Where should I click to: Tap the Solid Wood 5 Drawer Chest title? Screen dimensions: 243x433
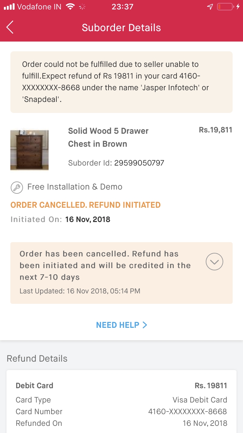[x=108, y=137]
